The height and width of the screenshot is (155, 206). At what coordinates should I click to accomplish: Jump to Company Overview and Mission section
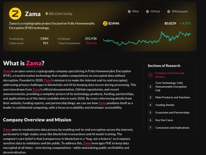(x=170, y=75)
